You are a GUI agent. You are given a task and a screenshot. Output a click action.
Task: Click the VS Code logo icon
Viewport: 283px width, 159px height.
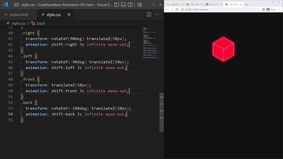coord(5,4)
